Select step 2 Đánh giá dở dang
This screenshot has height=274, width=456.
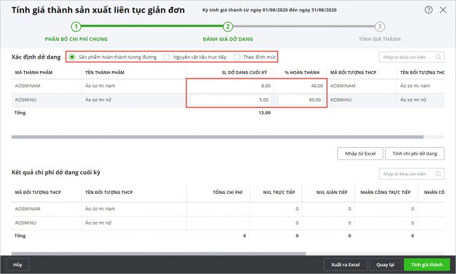(x=228, y=27)
